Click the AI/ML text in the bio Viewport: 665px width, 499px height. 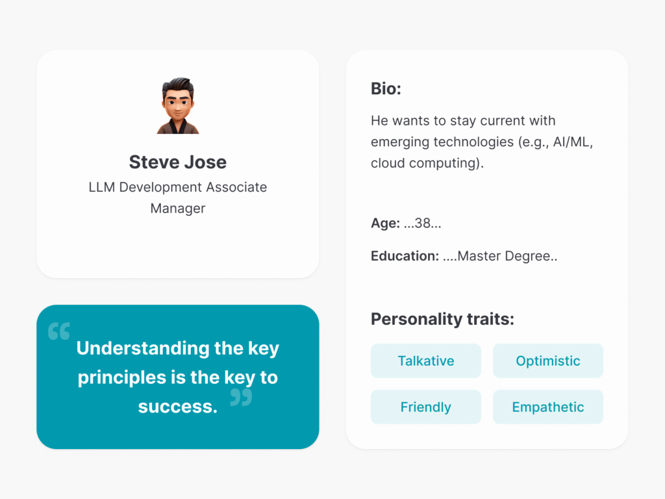[x=571, y=142]
